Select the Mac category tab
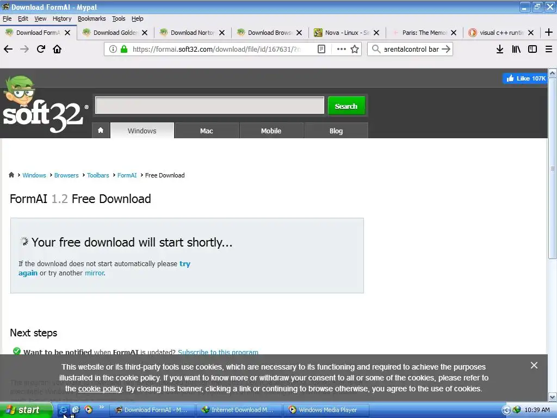 pyautogui.click(x=206, y=131)
